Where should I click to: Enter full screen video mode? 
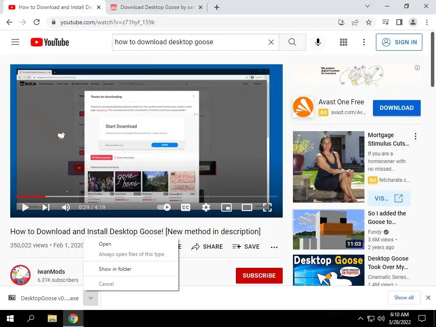pyautogui.click(x=267, y=207)
